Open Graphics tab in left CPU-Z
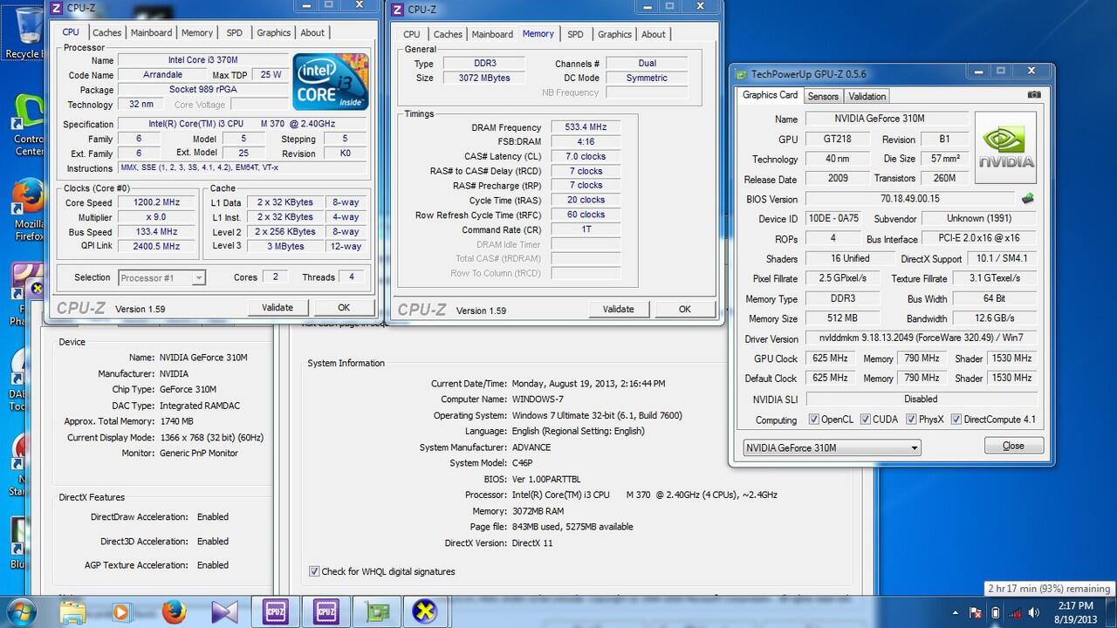 coord(274,33)
